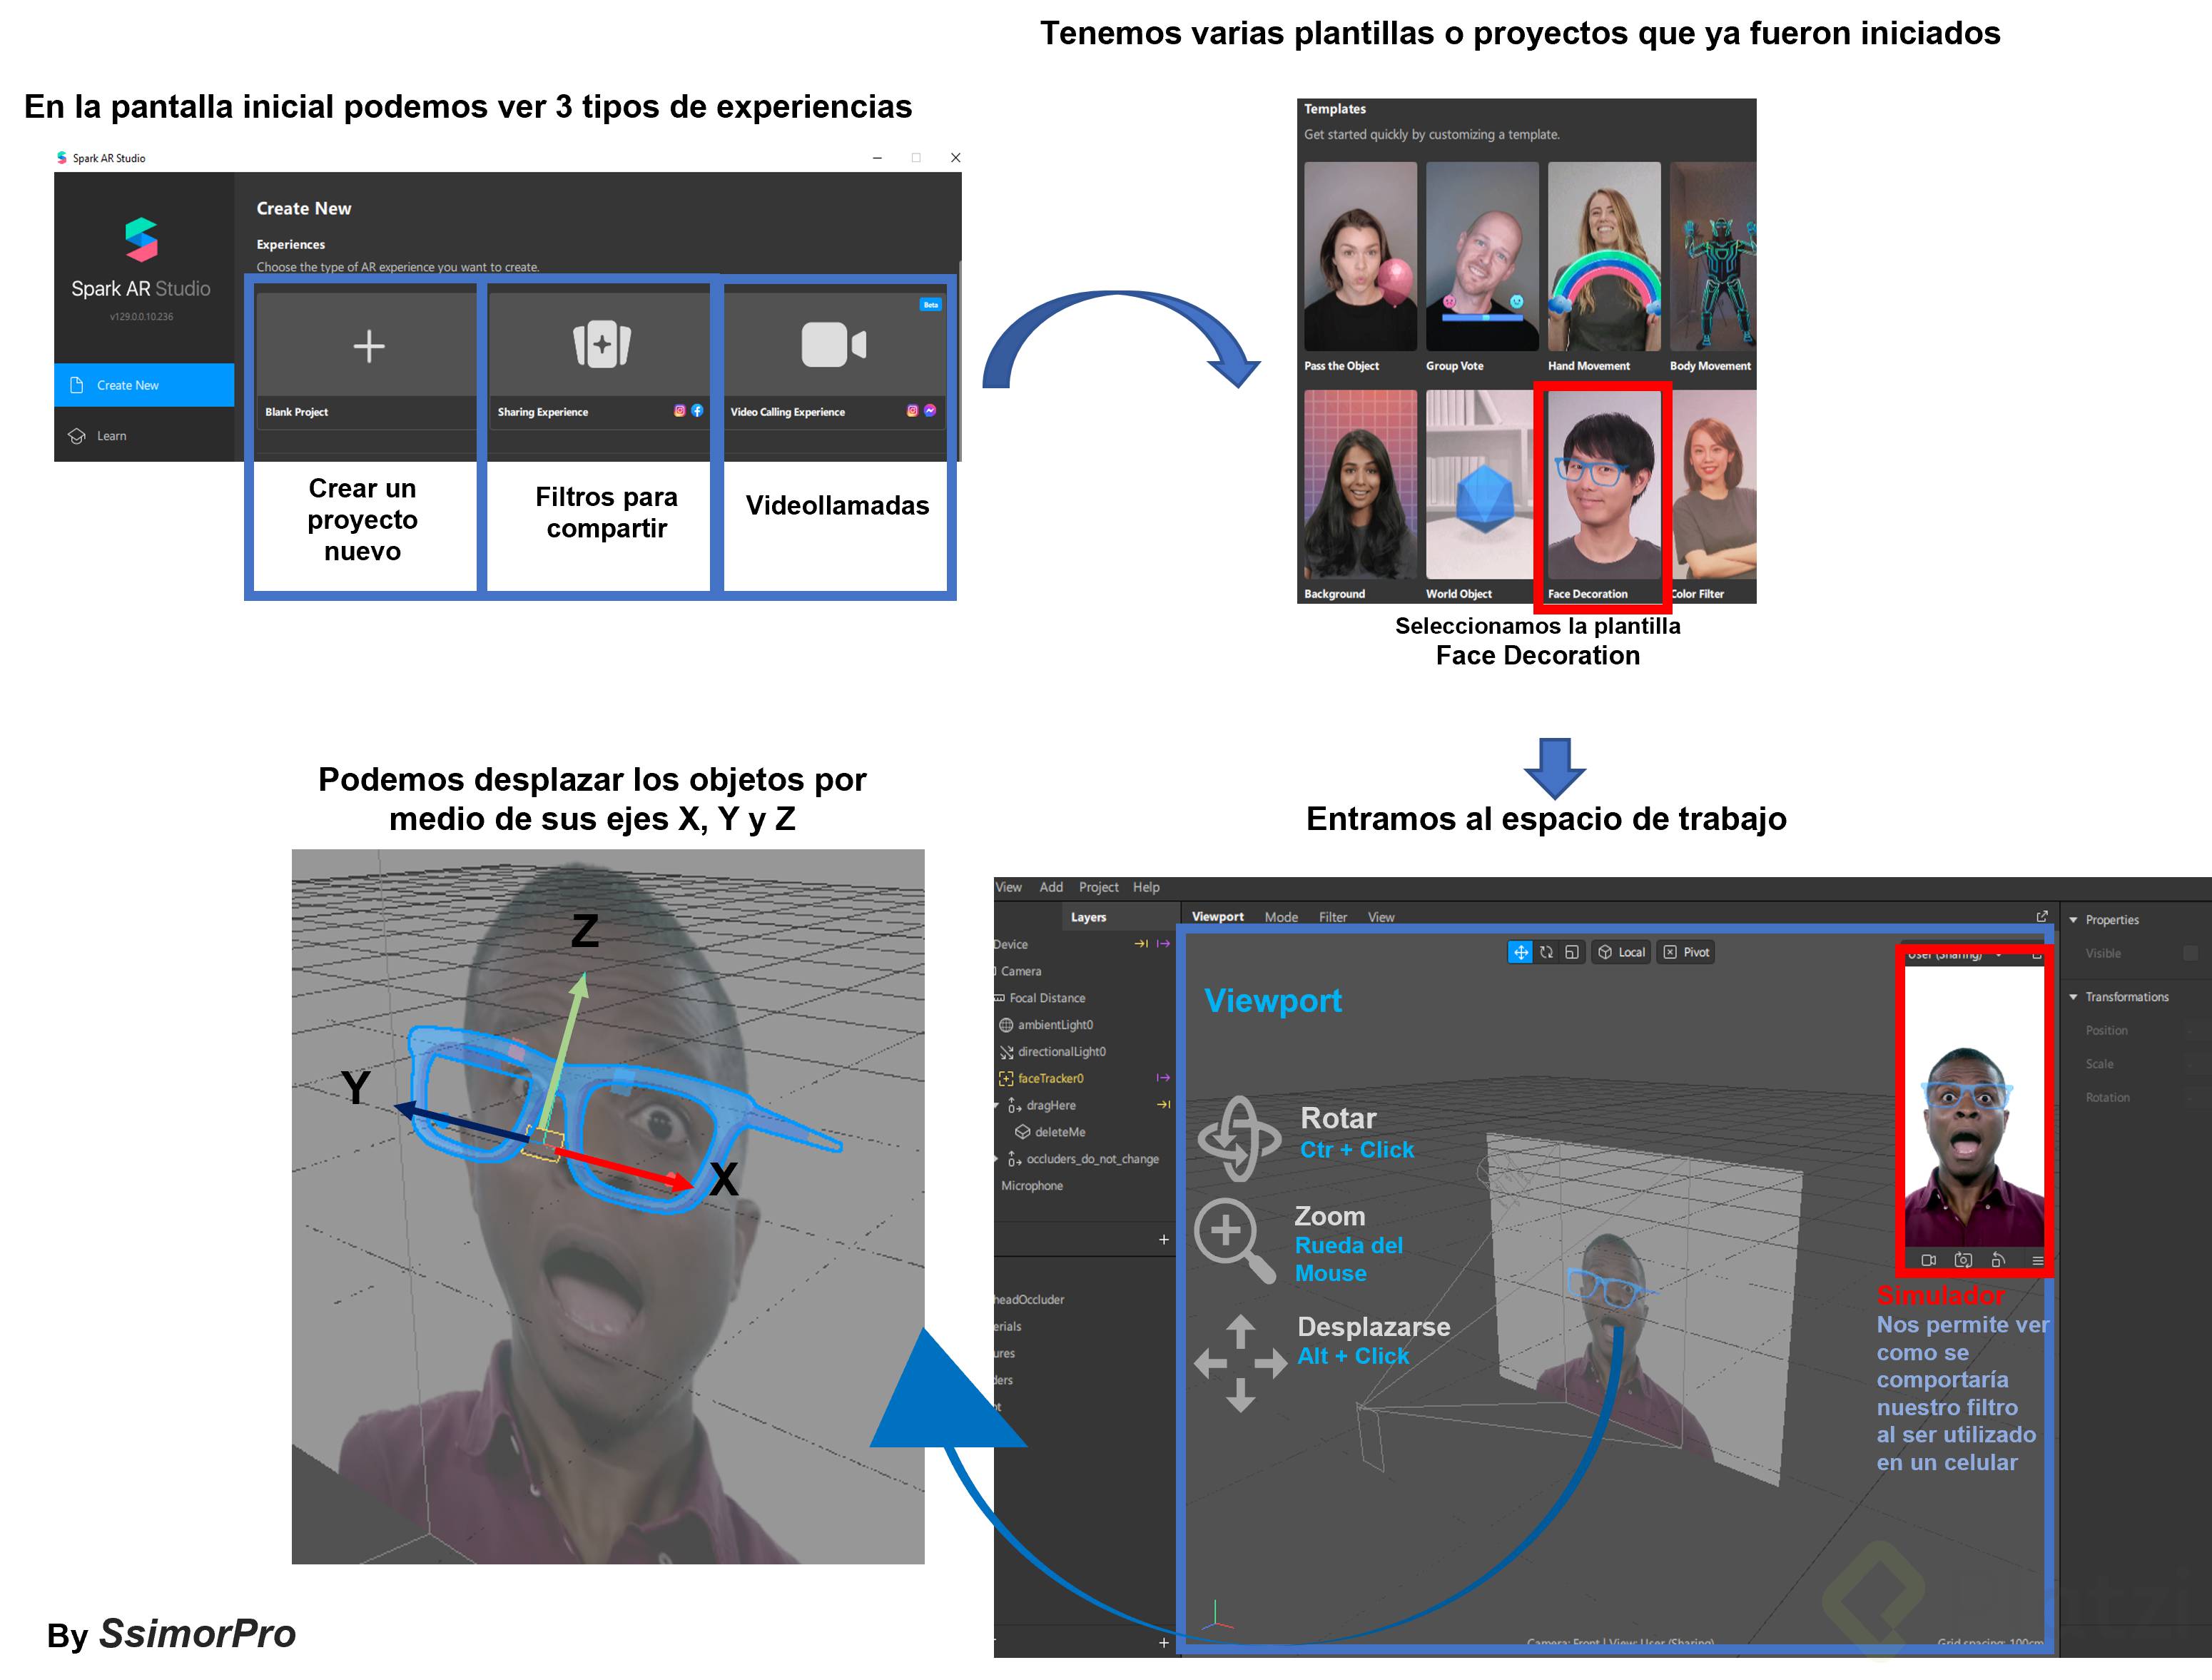This screenshot has height=1680, width=2212.
Task: Click the Create New document icon
Action: (77, 385)
